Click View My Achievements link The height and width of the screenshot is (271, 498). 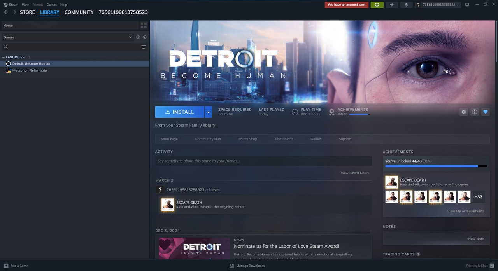click(x=465, y=211)
